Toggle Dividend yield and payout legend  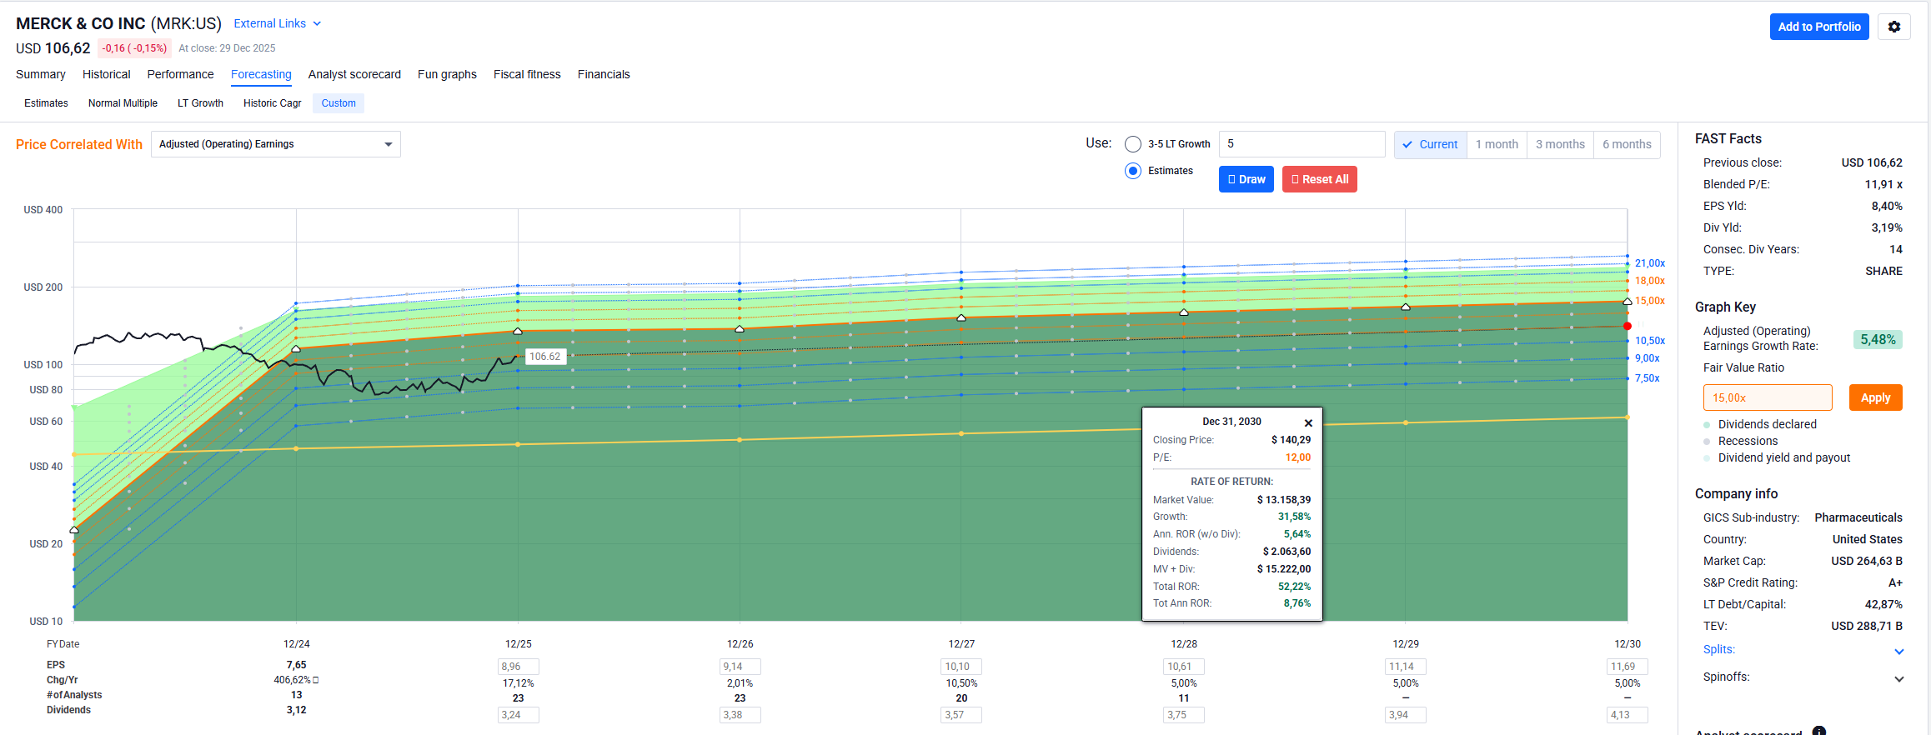point(1783,457)
